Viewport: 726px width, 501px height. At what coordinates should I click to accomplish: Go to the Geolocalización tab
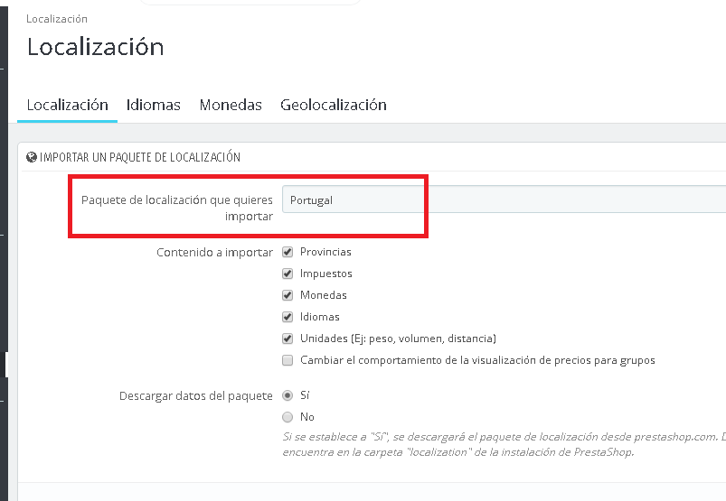(x=334, y=105)
